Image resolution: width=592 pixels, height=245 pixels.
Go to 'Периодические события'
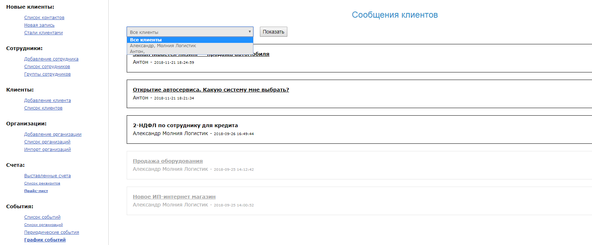coord(52,232)
